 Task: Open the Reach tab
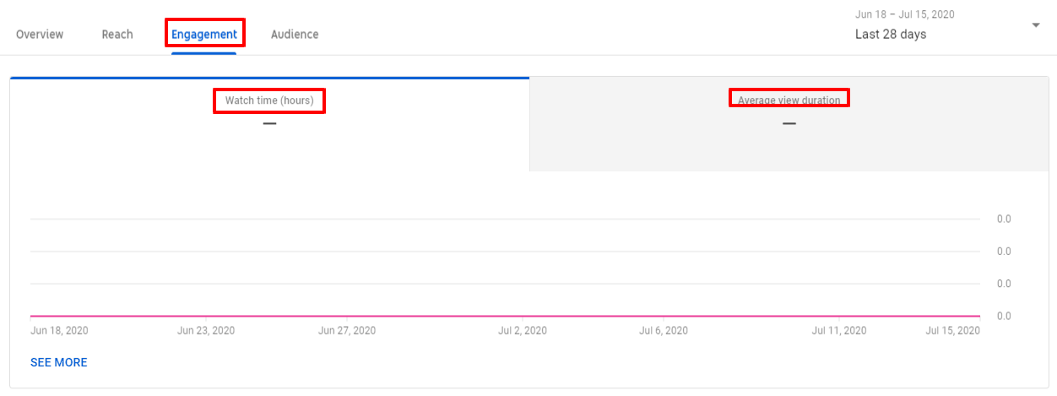point(117,35)
